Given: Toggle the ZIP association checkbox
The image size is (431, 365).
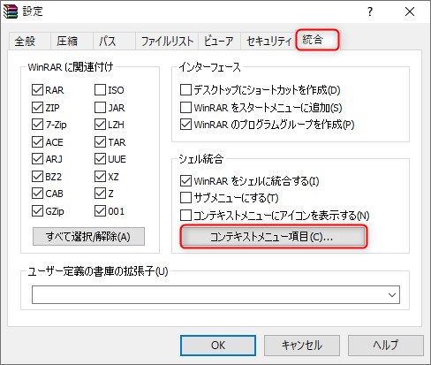Looking at the screenshot, I should (x=37, y=108).
